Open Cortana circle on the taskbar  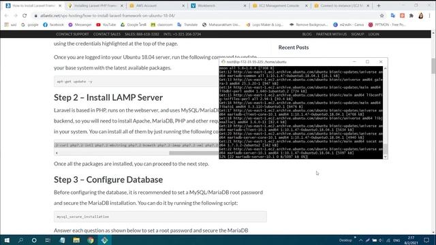(34, 240)
